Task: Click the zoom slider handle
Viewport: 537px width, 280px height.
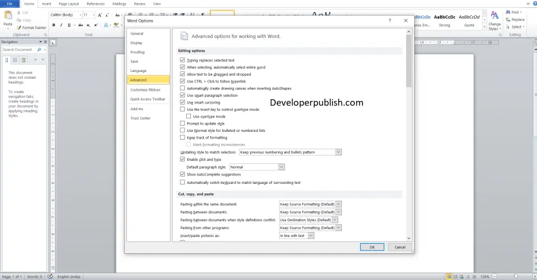Action: [x=516, y=276]
